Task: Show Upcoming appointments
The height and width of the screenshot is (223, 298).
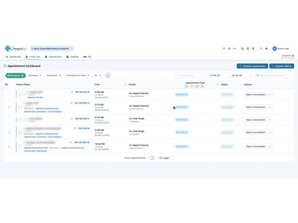Action: pyautogui.click(x=35, y=76)
